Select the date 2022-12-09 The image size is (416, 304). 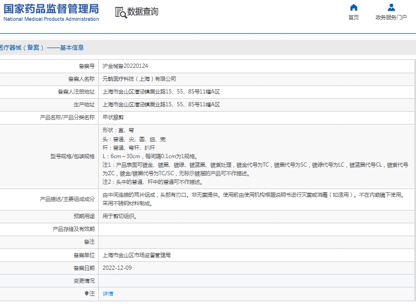click(117, 268)
